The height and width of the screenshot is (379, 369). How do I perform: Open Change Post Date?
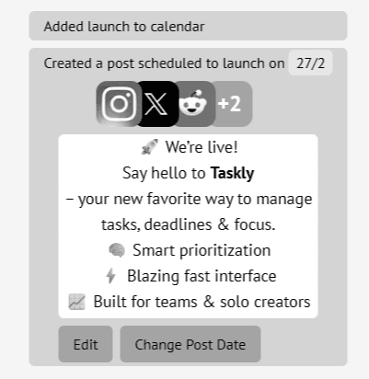190,344
